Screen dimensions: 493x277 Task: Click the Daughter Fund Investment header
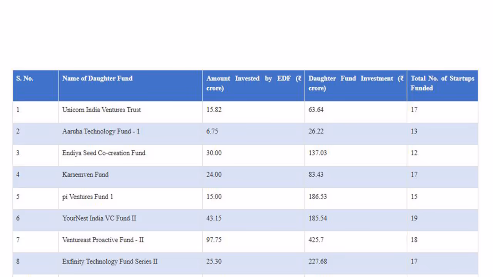coord(355,83)
